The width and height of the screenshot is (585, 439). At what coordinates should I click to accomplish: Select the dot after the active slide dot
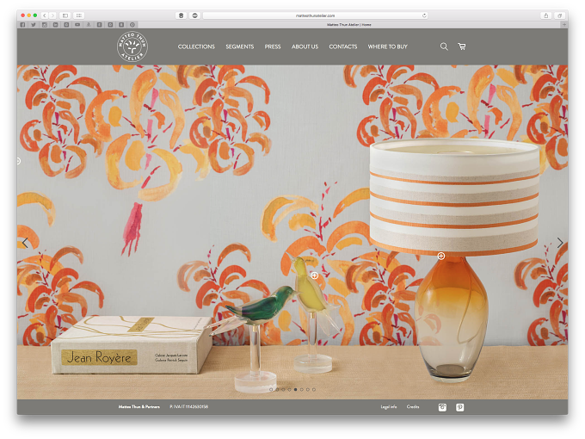(301, 389)
